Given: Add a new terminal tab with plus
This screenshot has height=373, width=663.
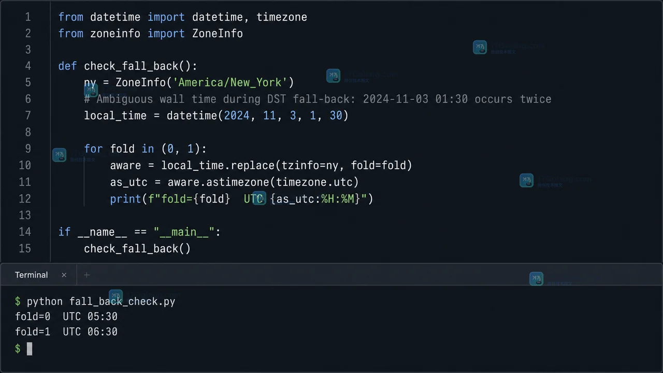Looking at the screenshot, I should pos(87,275).
